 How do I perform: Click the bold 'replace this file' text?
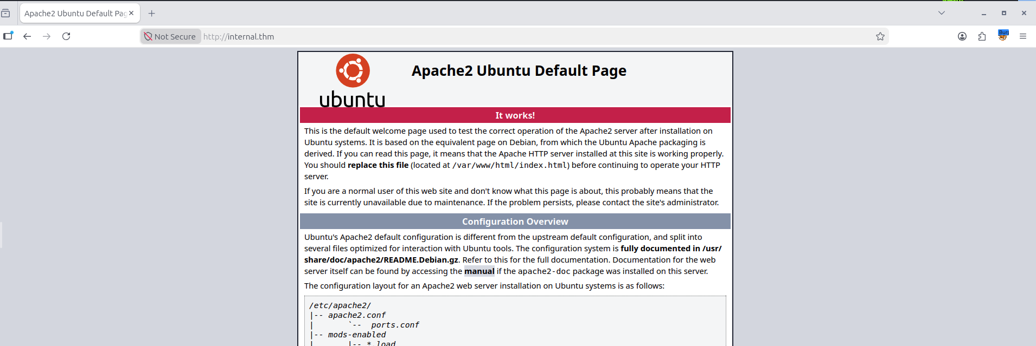pos(378,165)
